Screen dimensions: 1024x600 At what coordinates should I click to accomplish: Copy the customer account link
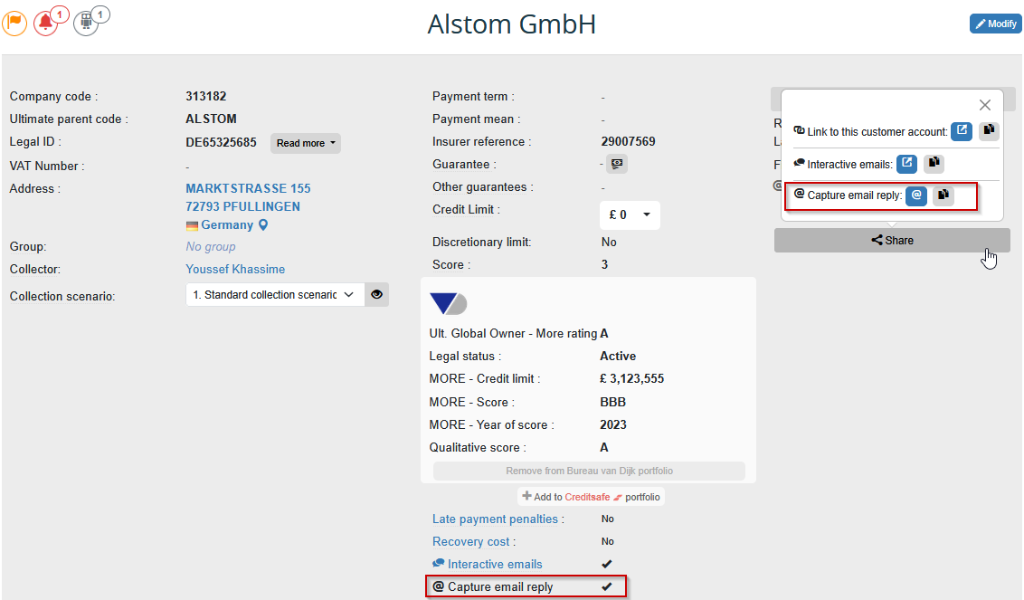[x=989, y=131]
